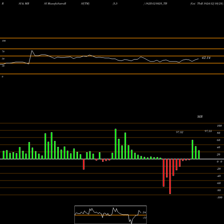Click the MR axis '60' label
Screen dimensions: 224x224
click(219, 140)
